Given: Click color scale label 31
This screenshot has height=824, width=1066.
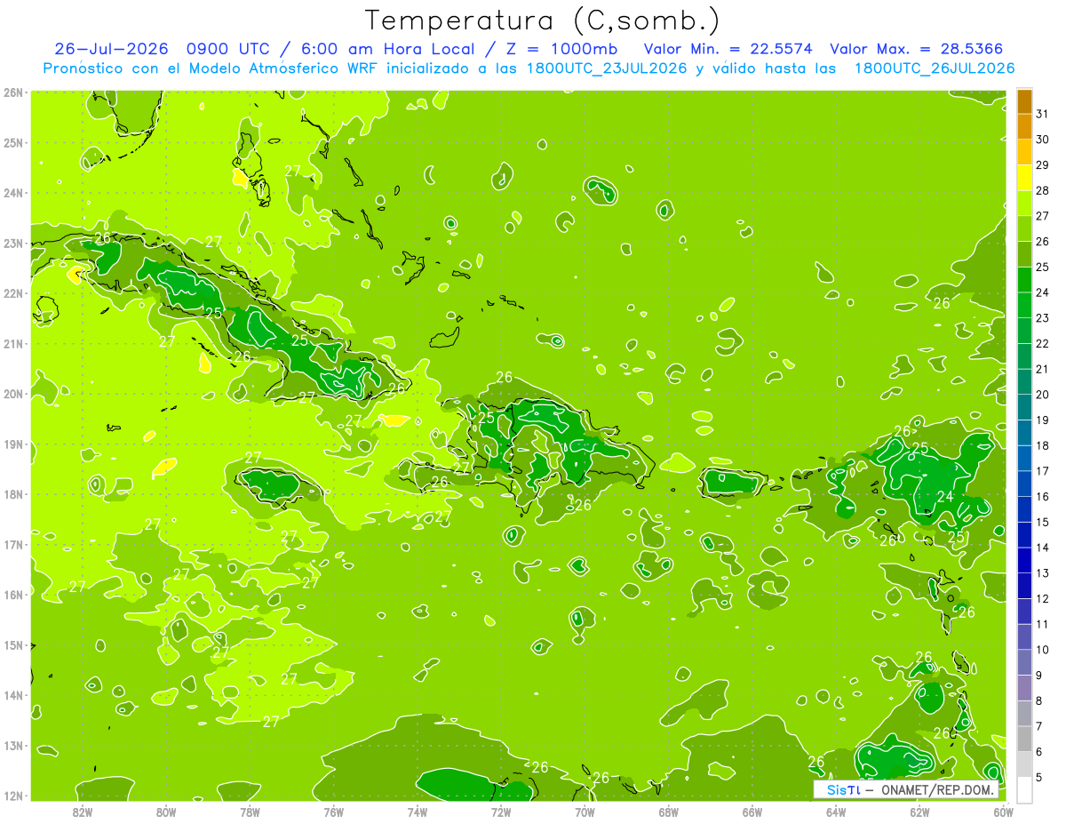Looking at the screenshot, I should [x=1043, y=114].
